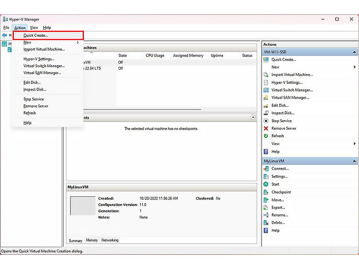
Task: Click Rename icon for MyLinuxVM
Action: [266, 215]
